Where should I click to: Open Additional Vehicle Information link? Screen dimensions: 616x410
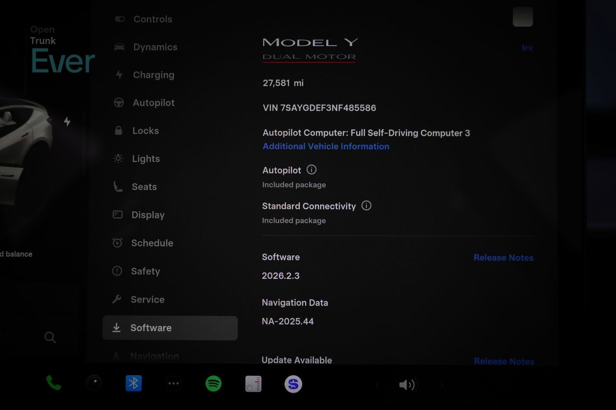pos(326,146)
